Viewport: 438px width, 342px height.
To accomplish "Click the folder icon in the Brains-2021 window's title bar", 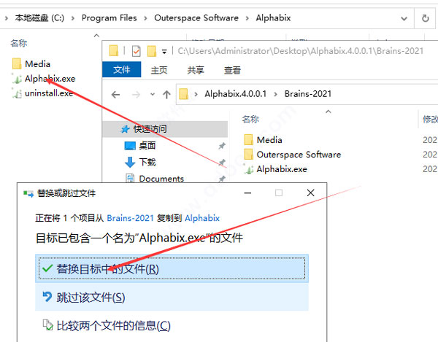I will [114, 51].
